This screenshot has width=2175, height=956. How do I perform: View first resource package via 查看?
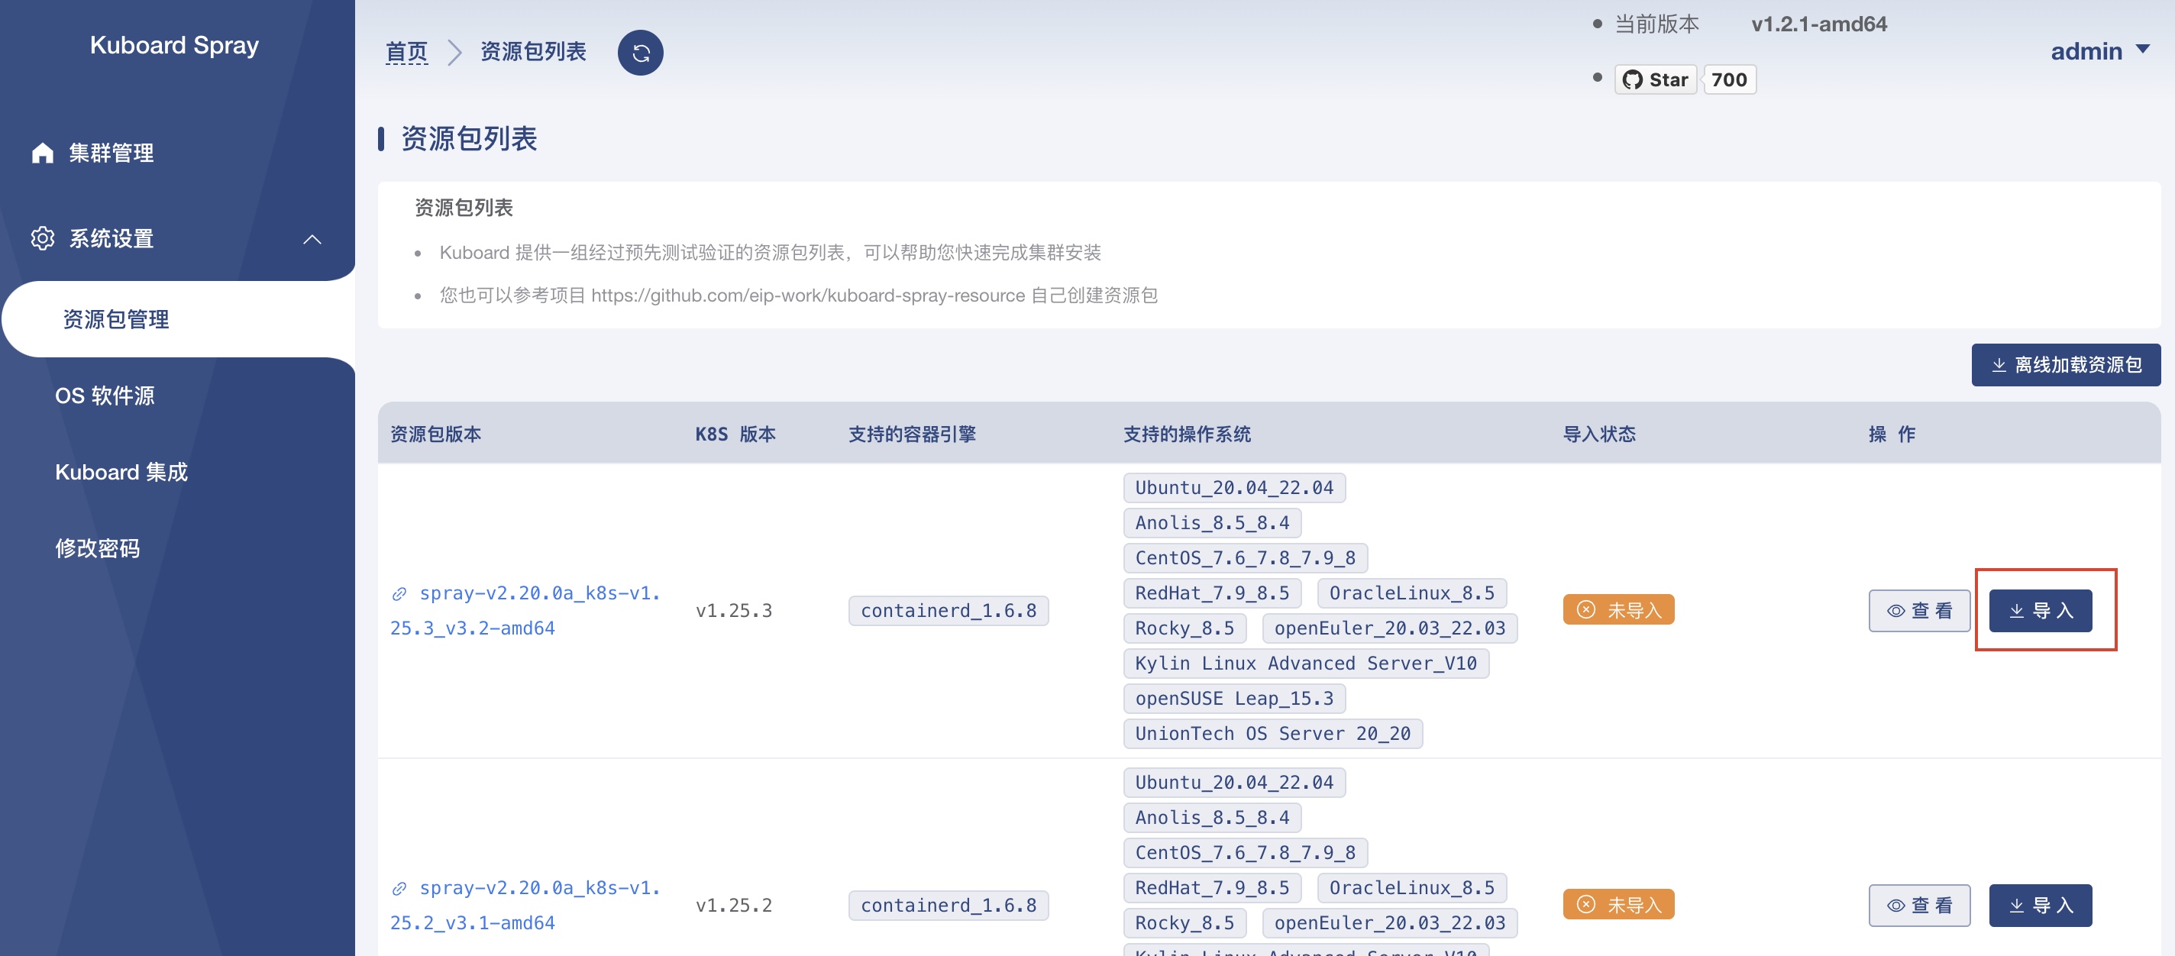tap(1918, 611)
